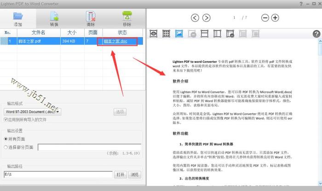Go to previous page in preview
Screen dimensions: 322x191
click(195, 18)
